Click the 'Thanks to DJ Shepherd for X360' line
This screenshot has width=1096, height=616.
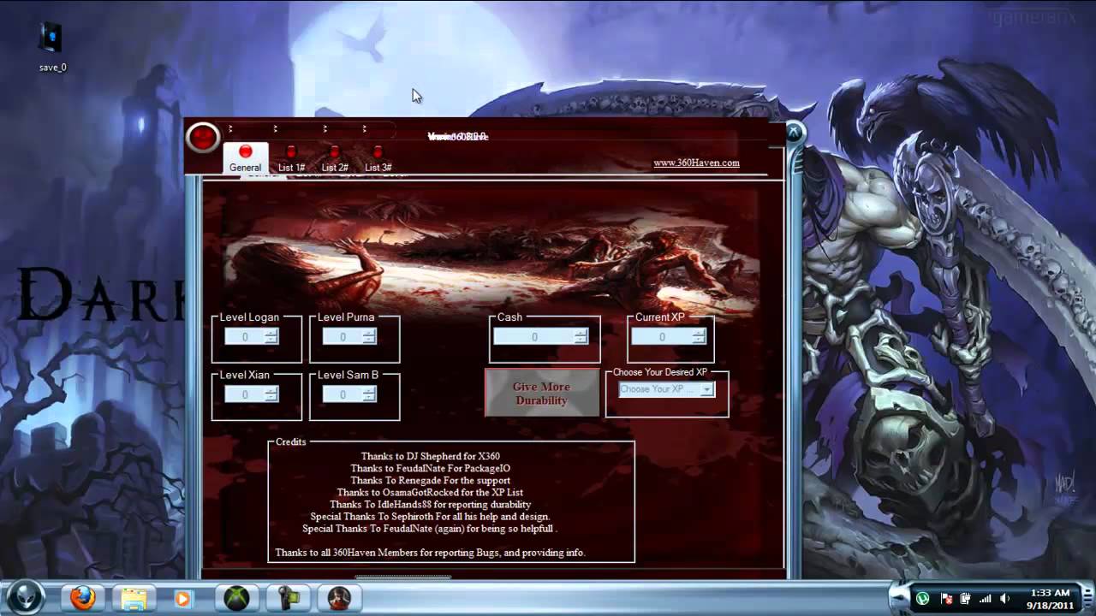click(x=430, y=457)
